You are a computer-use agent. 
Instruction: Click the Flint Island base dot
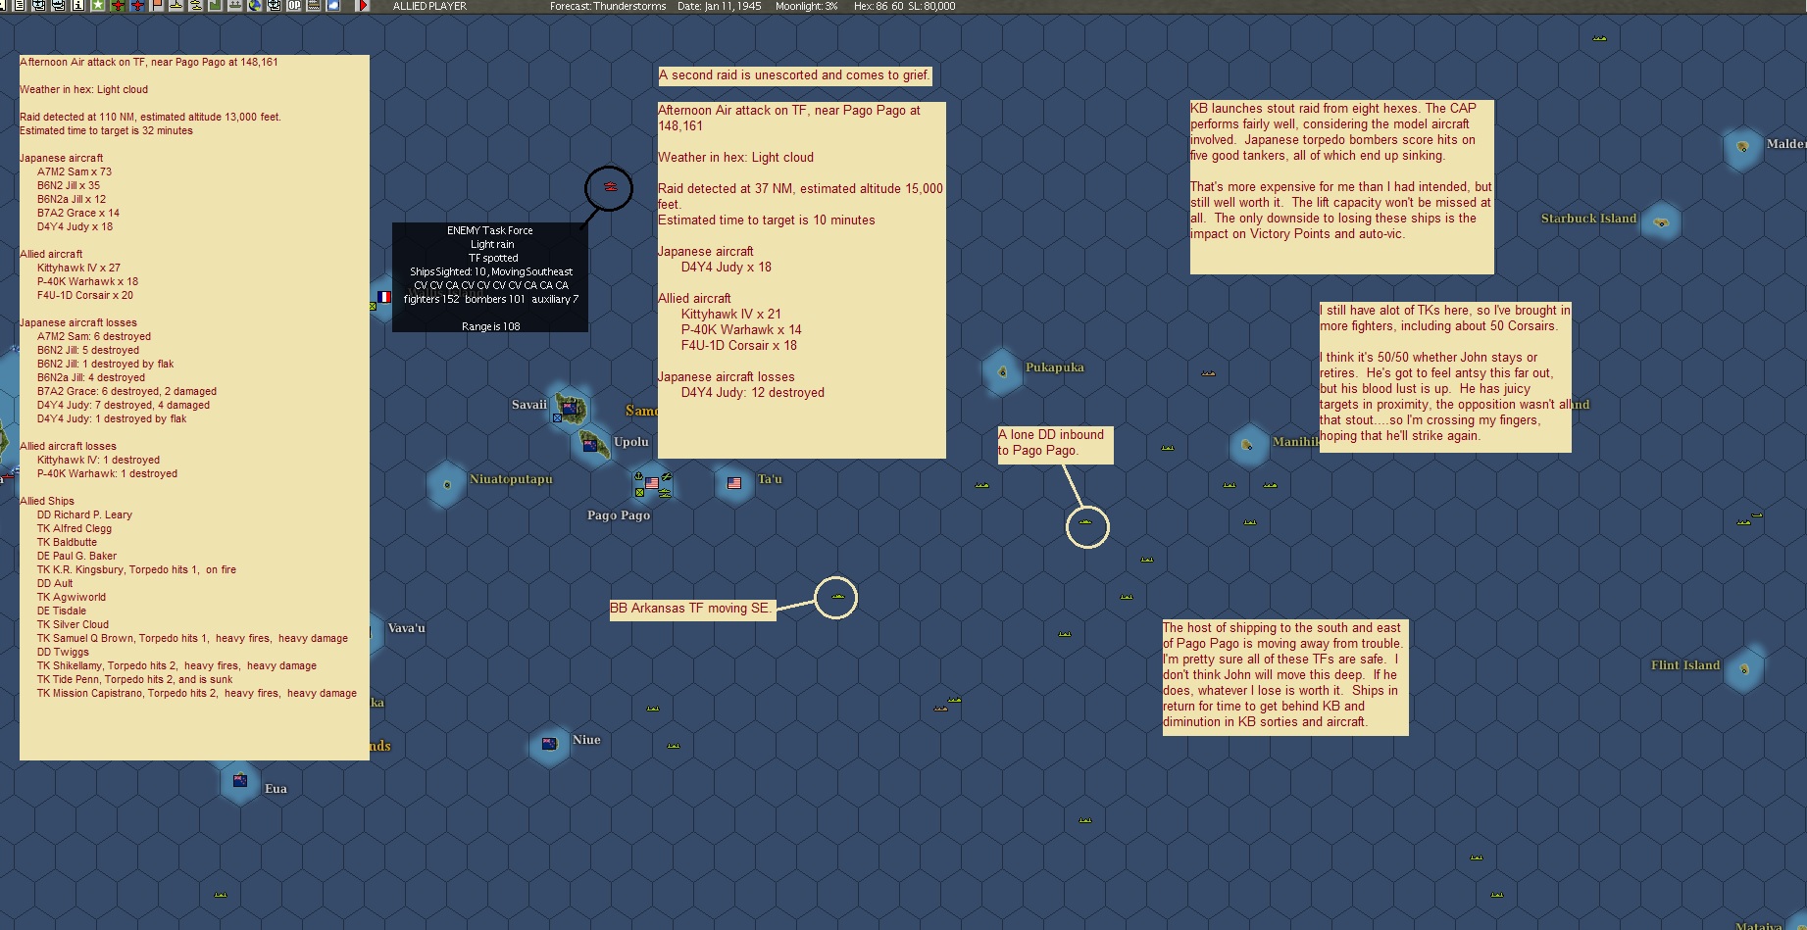pos(1744,669)
